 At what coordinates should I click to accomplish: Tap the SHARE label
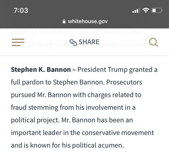[x=89, y=42]
